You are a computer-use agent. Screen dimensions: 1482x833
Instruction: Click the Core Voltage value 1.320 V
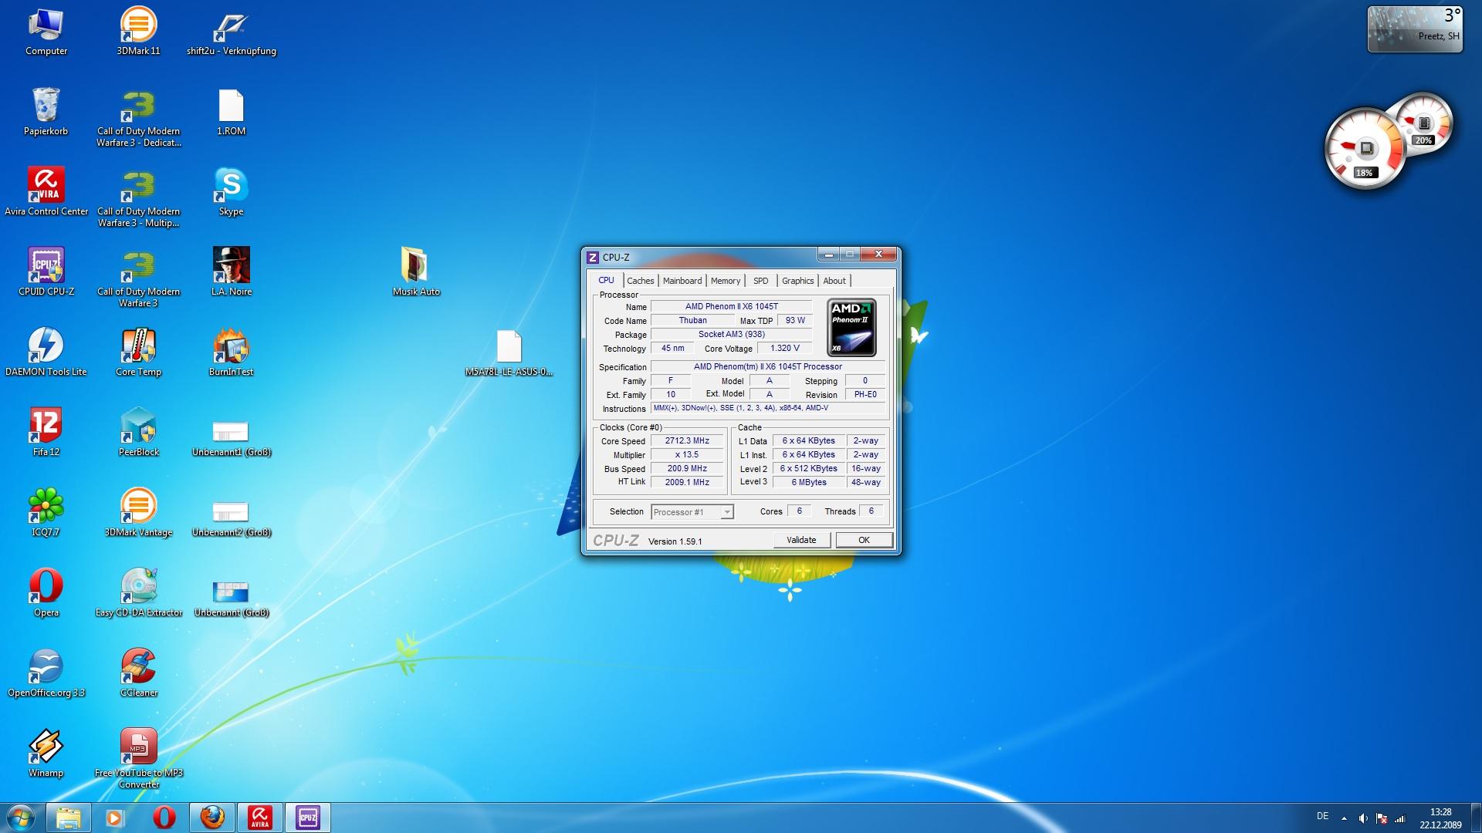[785, 349]
